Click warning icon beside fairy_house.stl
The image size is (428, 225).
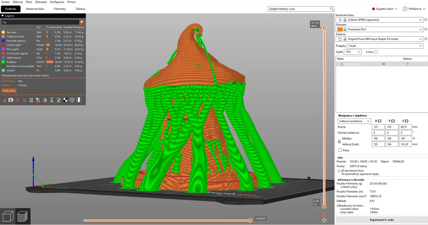pos(342,64)
